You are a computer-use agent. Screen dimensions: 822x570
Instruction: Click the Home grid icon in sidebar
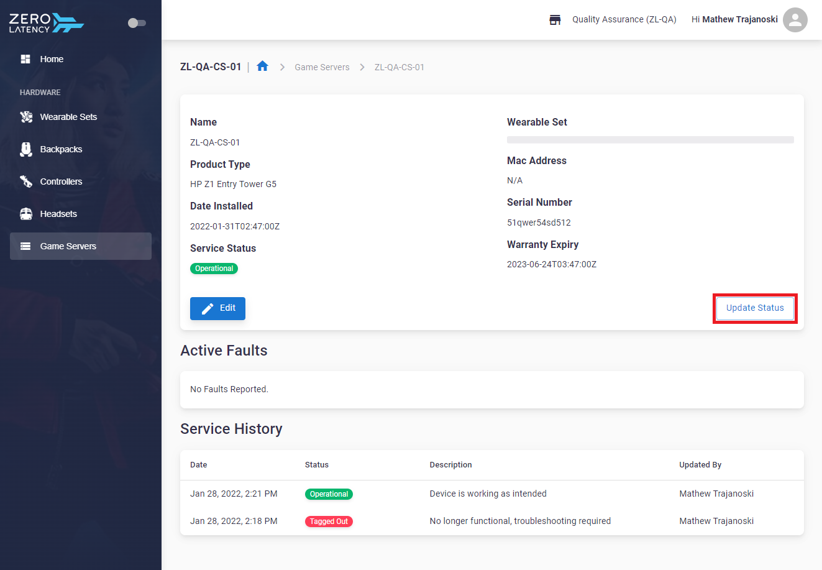pos(25,59)
